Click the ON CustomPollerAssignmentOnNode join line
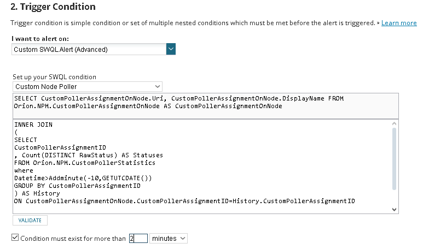Image resolution: width=423 pixels, height=249 pixels. point(184,201)
